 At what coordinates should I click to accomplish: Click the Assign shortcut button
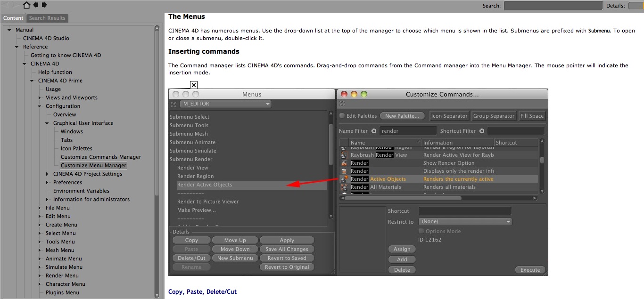pyautogui.click(x=402, y=249)
